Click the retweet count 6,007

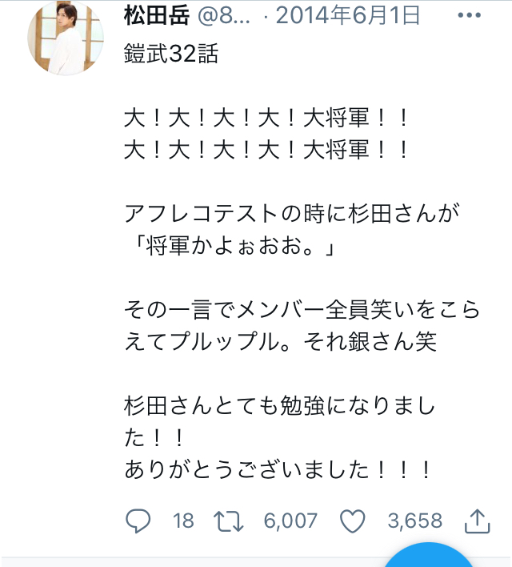click(x=290, y=521)
